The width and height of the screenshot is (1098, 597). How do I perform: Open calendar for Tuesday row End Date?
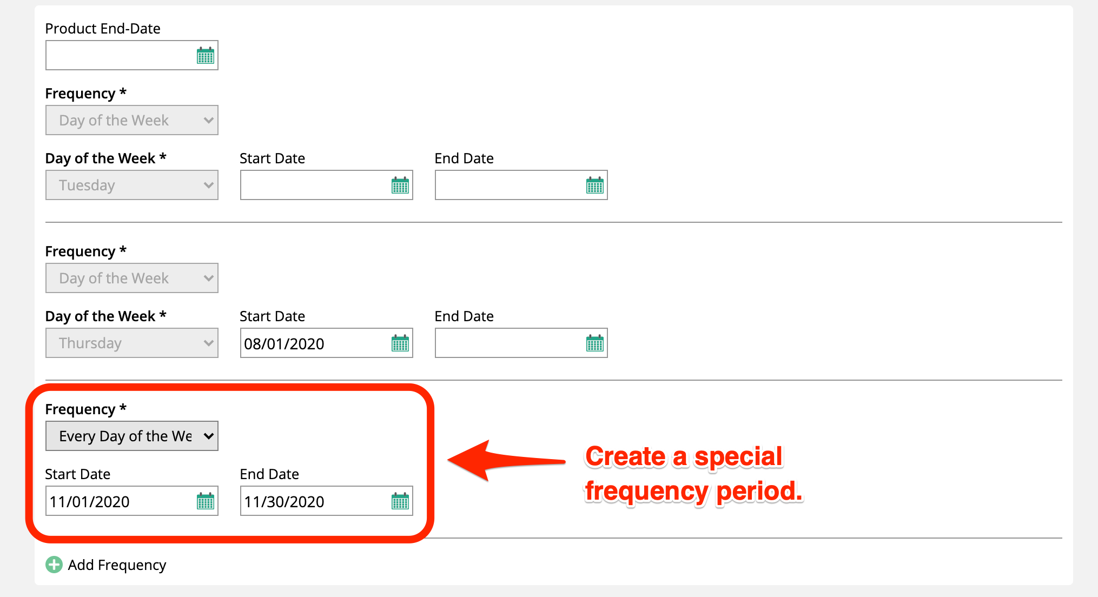[594, 185]
